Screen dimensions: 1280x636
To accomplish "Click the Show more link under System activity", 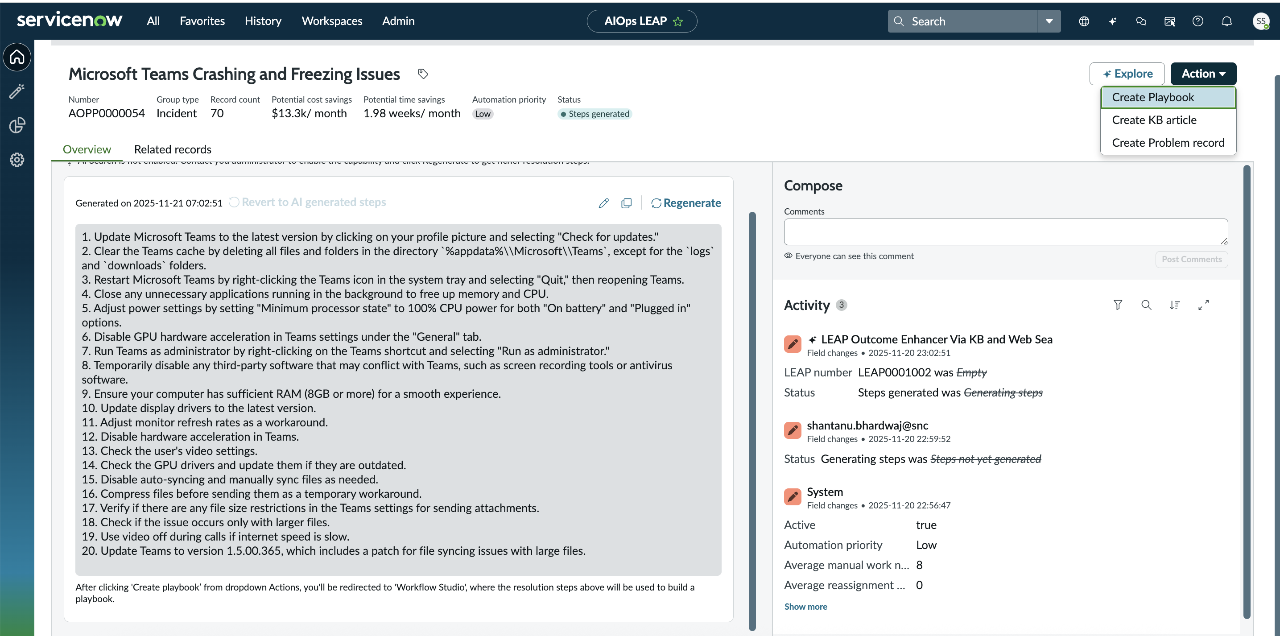I will click(x=805, y=607).
